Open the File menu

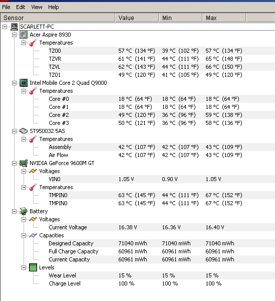click(x=6, y=7)
